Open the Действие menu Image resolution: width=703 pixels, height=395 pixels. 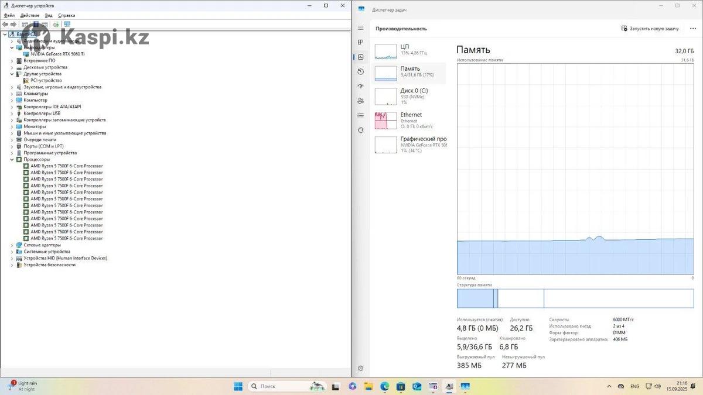(29, 15)
